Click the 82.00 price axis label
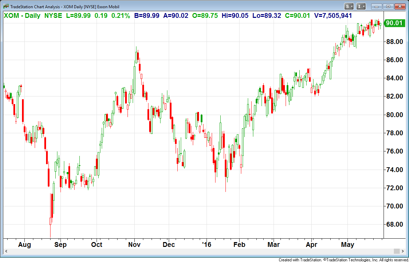This screenshot has height=262, width=409. click(x=394, y=96)
